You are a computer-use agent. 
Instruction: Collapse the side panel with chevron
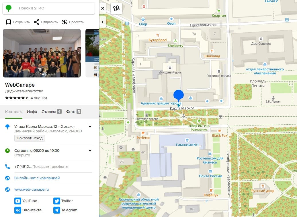coord(103,22)
